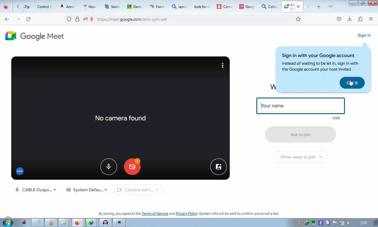Toggle the microphone button in the preview
The width and height of the screenshot is (378, 227).
click(109, 167)
